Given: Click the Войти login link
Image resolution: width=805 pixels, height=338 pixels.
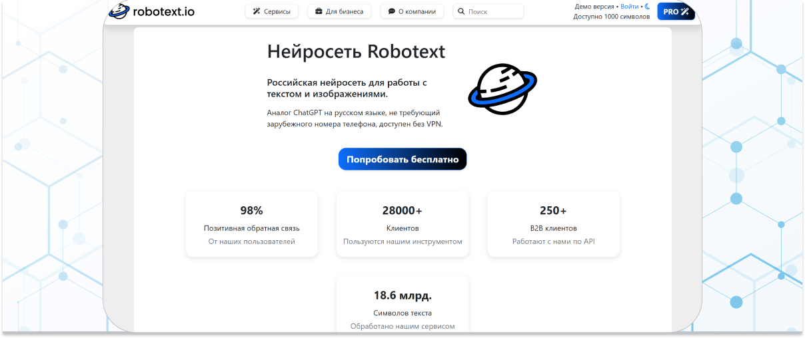Looking at the screenshot, I should pos(629,7).
